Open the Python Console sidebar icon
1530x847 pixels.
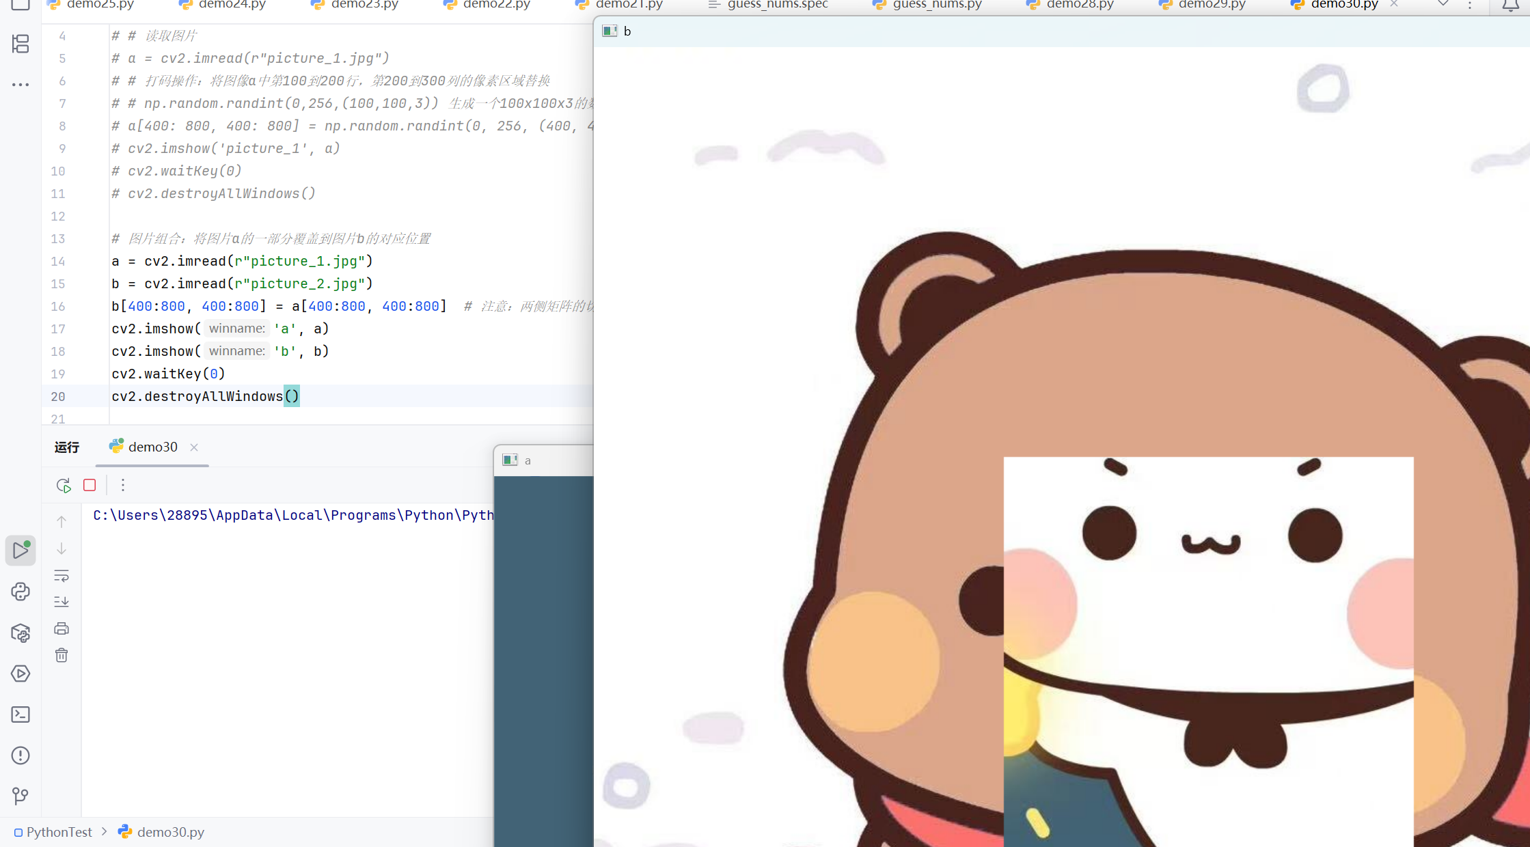pos(21,592)
